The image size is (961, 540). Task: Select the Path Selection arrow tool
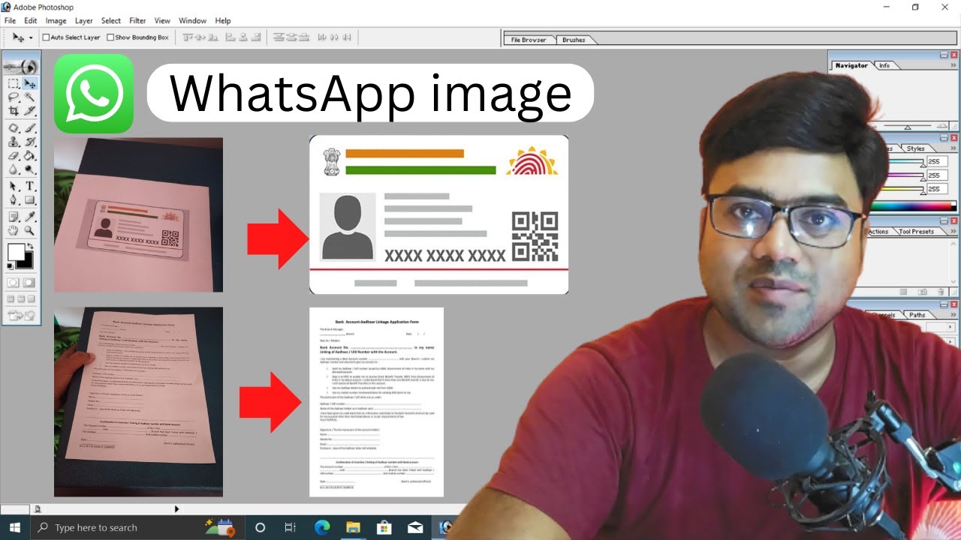click(14, 185)
